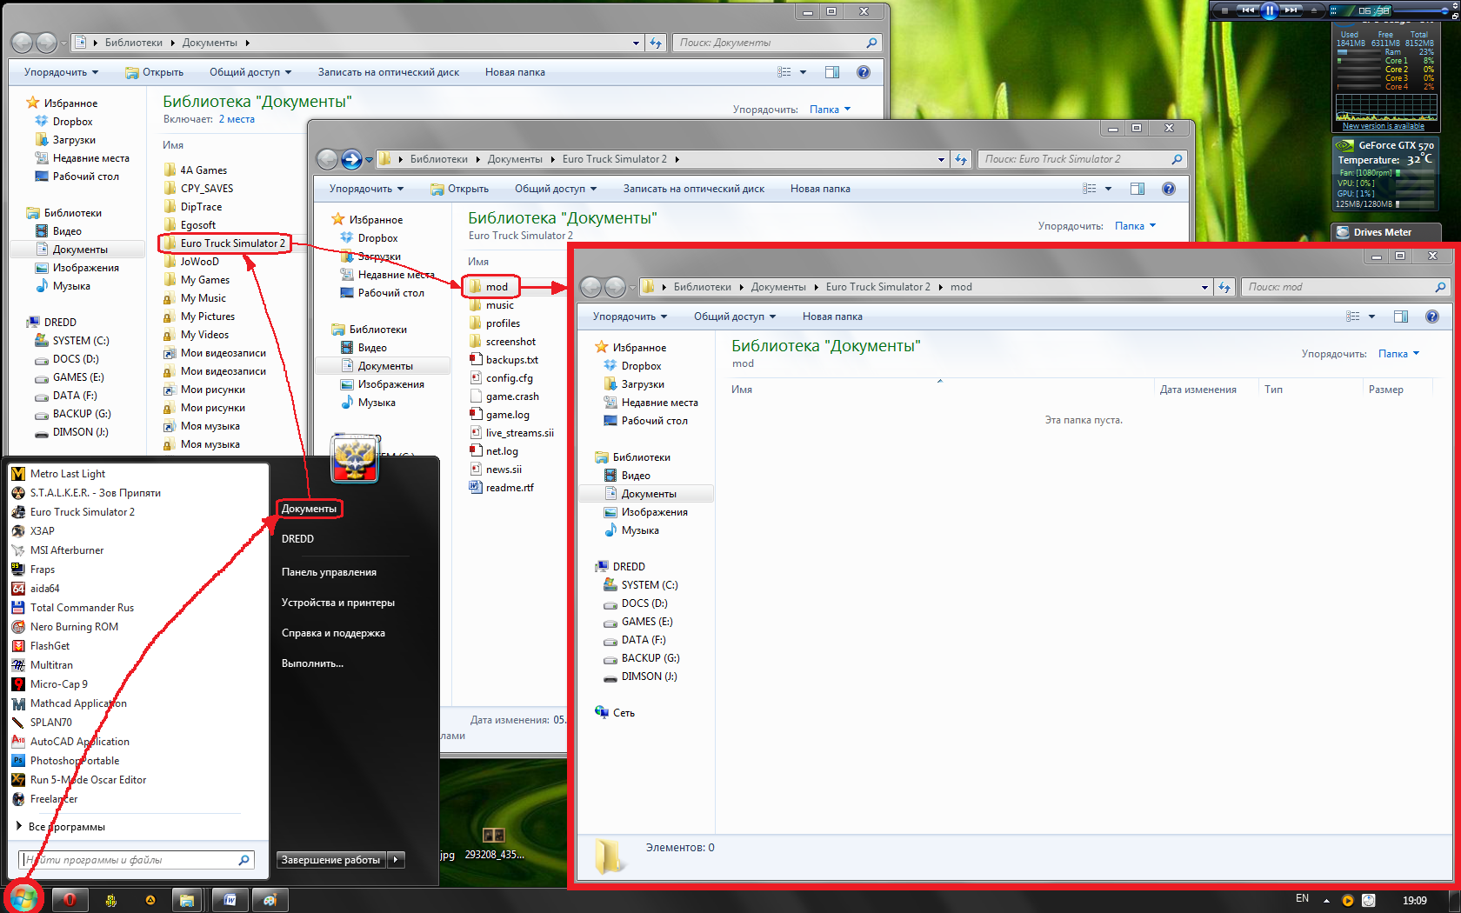This screenshot has height=913, width=1461.
Task: Expand Папка arrange dropdown in mod window
Action: (1398, 354)
